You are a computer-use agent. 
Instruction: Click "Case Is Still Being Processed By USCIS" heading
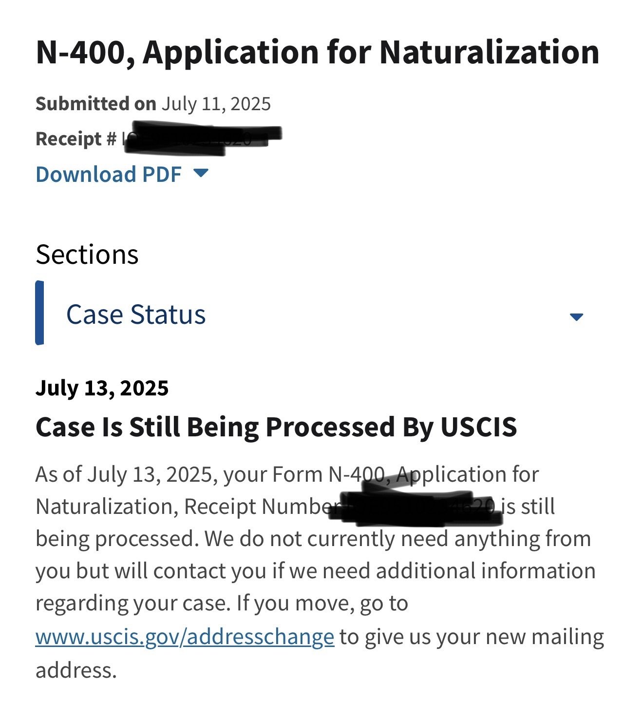pos(276,427)
